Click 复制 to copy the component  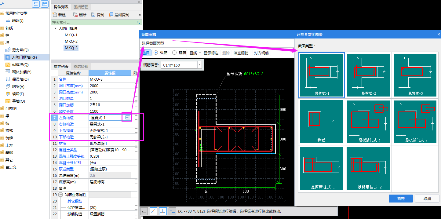[x=97, y=15]
